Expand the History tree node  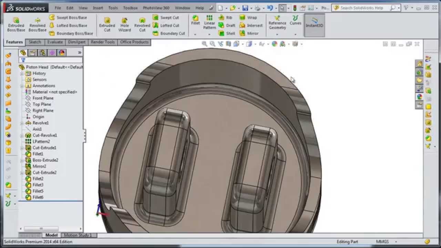pos(22,73)
